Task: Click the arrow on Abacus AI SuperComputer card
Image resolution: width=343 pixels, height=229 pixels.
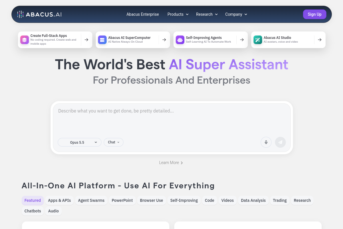Action: pyautogui.click(x=164, y=40)
